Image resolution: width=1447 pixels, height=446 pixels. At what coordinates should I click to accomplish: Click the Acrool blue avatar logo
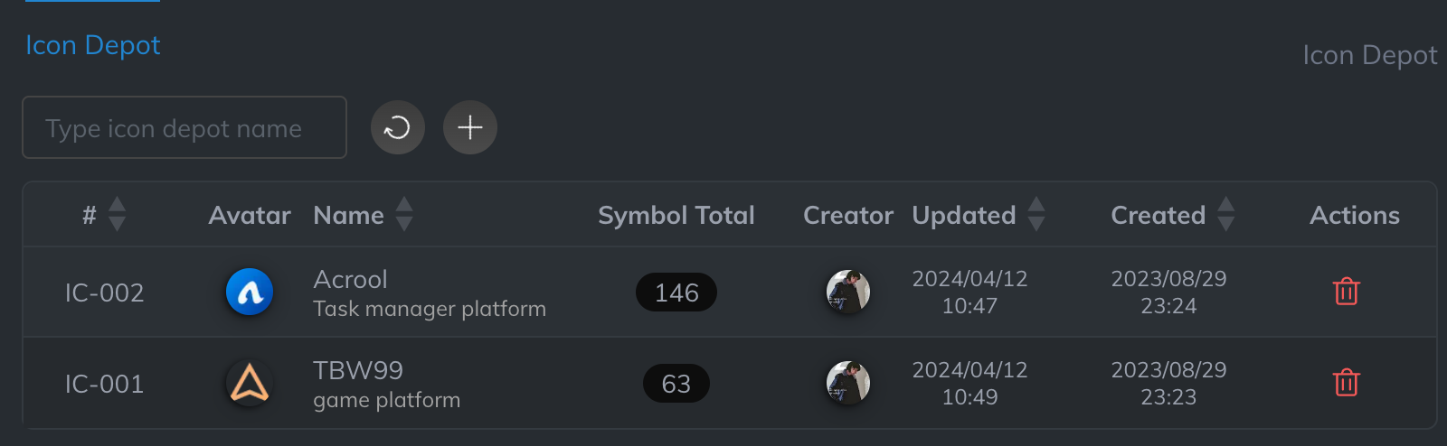tap(250, 292)
